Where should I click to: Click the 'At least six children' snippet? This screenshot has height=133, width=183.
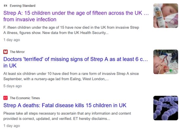[71, 76]
